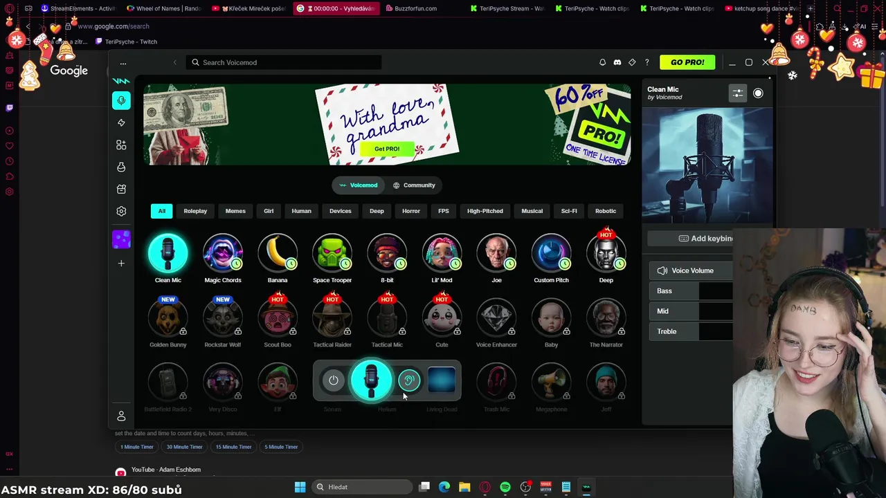Viewport: 886px width, 498px height.
Task: Click the plus icon in Voicemod sidebar
Action: (x=121, y=263)
